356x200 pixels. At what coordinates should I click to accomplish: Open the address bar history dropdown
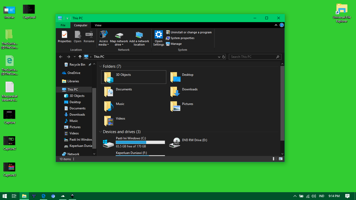219,57
